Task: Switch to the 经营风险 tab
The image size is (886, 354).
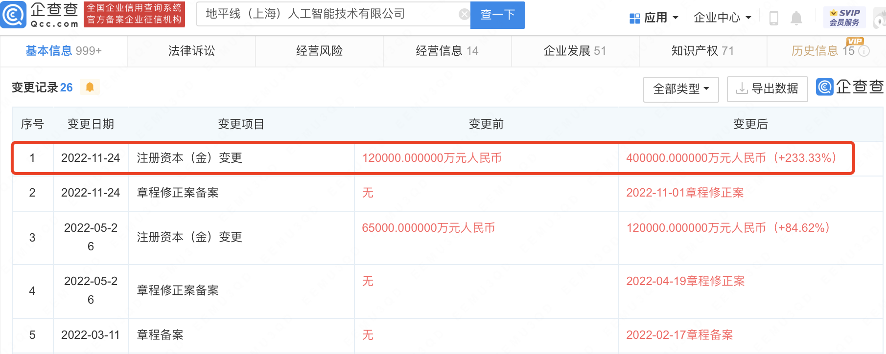Action: (x=319, y=51)
